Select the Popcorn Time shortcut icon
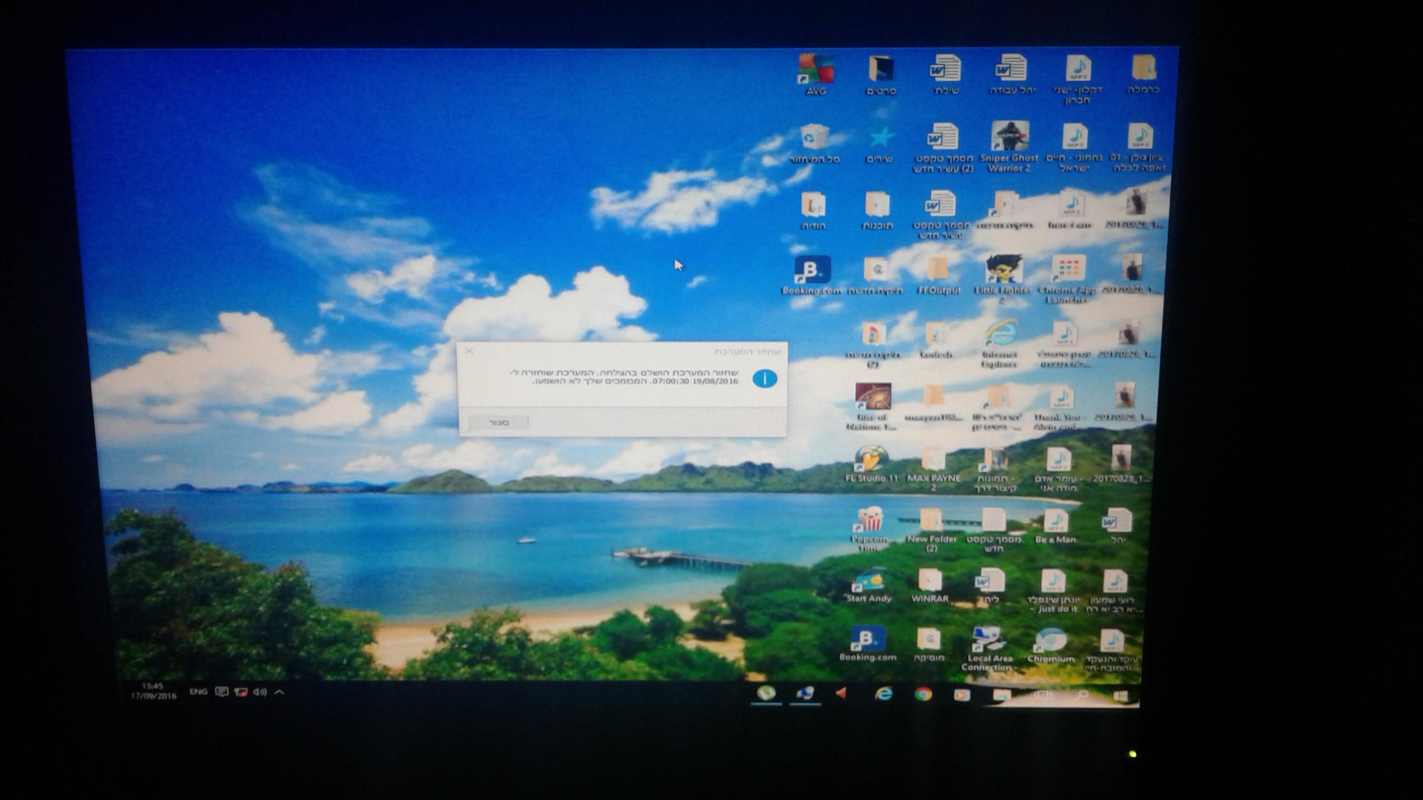The width and height of the screenshot is (1423, 800). (x=869, y=528)
